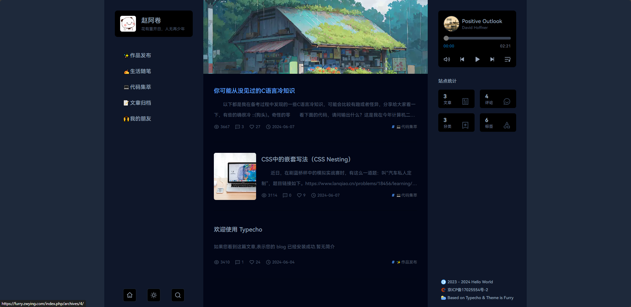Click comment icon on Typecho article
The height and width of the screenshot is (307, 631).
tap(238, 262)
